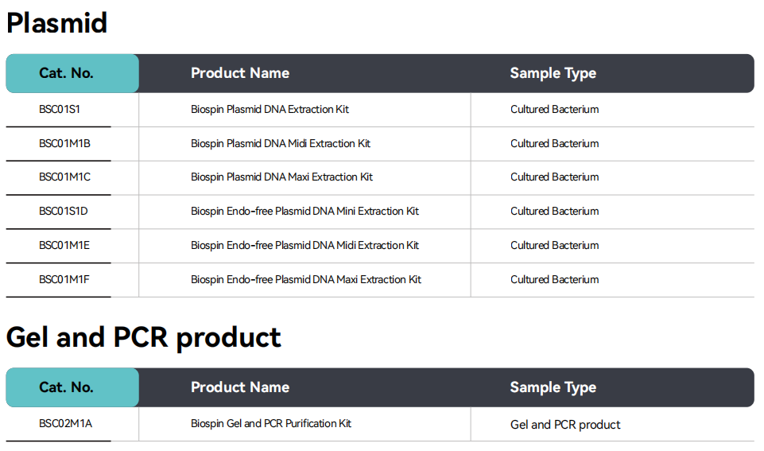Click Cat. No. header in Gel table
The image size is (764, 451).
point(66,387)
